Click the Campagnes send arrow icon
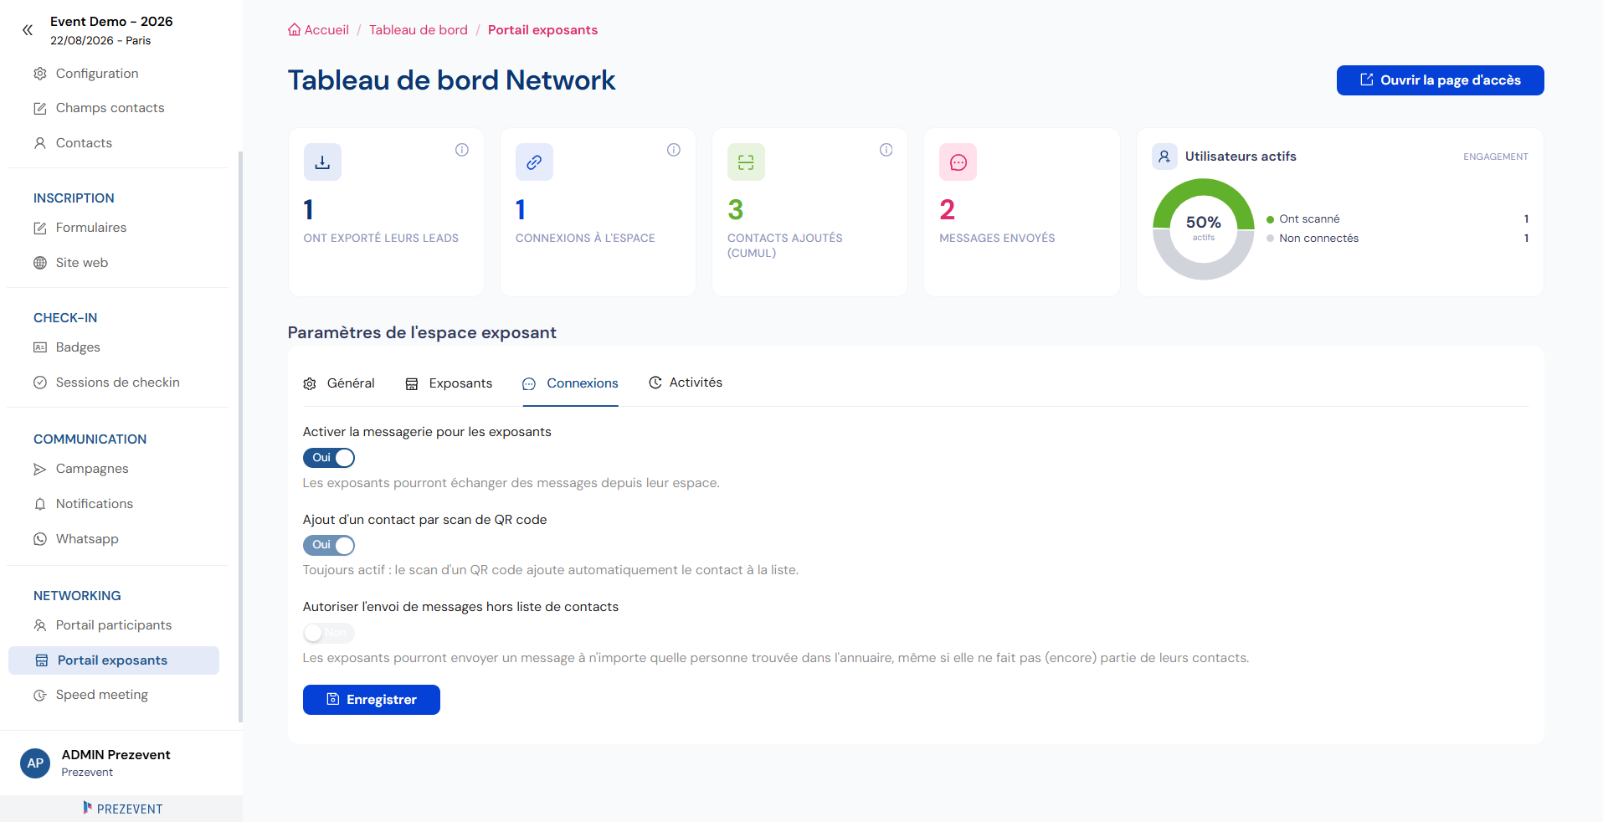This screenshot has height=822, width=1603. [x=40, y=469]
